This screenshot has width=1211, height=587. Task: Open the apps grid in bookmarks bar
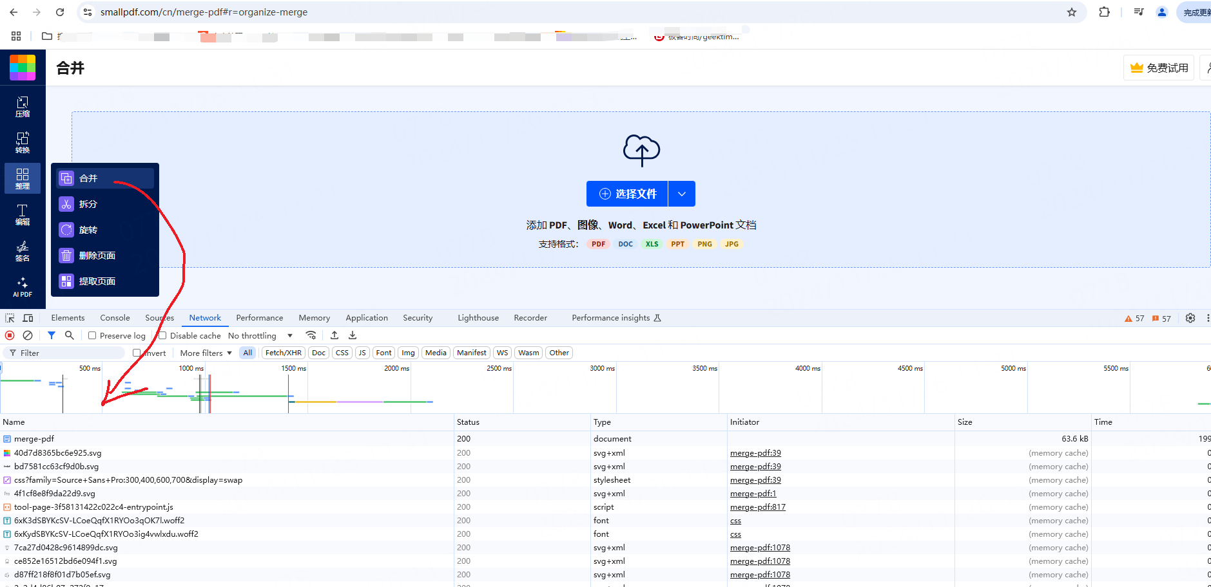[x=16, y=36]
